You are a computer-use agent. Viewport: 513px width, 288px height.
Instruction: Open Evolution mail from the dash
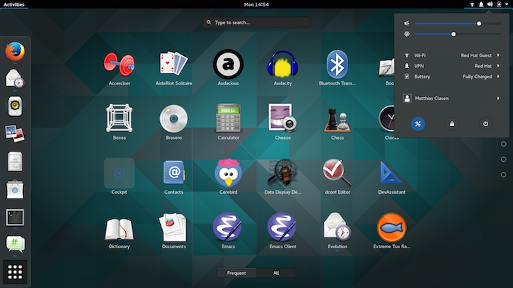point(15,78)
